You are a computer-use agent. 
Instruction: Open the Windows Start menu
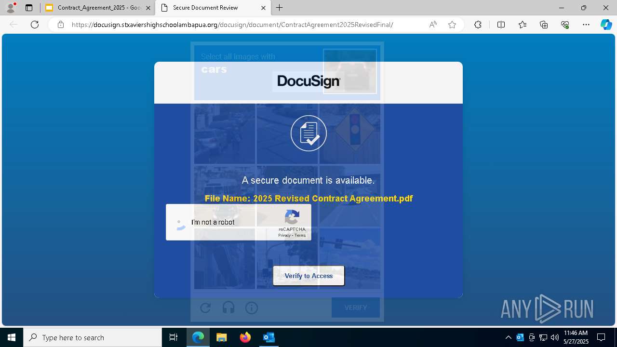pos(12,337)
